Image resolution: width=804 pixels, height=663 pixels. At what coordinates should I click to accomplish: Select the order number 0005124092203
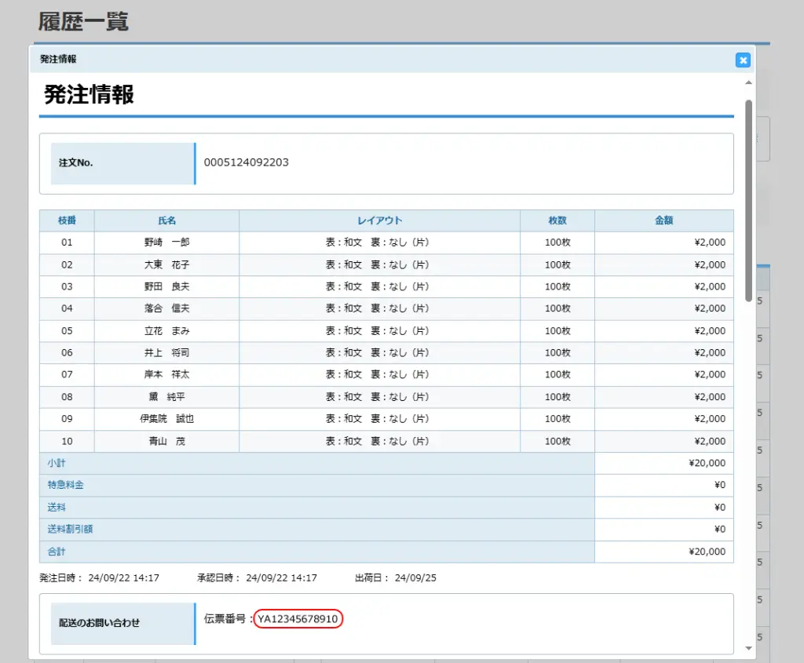(247, 162)
